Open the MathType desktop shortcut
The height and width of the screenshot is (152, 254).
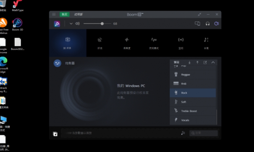coord(18,6)
